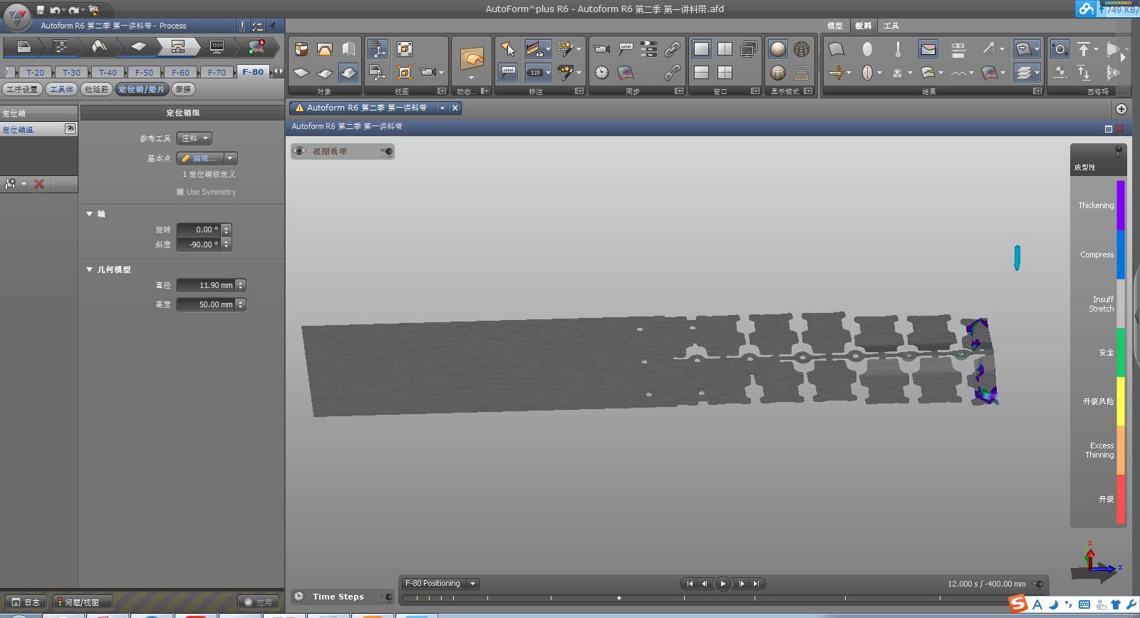This screenshot has width=1140, height=618.
Task: Toggle the label annotation button
Action: pos(507,72)
